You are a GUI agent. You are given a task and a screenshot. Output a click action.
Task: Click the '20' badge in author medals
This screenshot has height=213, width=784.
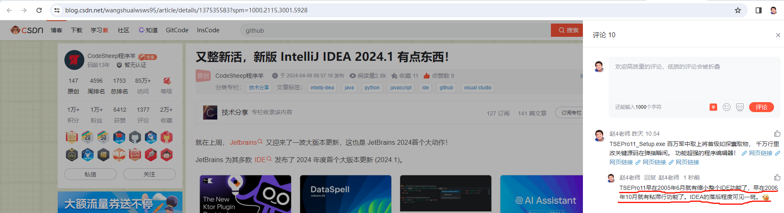(x=88, y=137)
